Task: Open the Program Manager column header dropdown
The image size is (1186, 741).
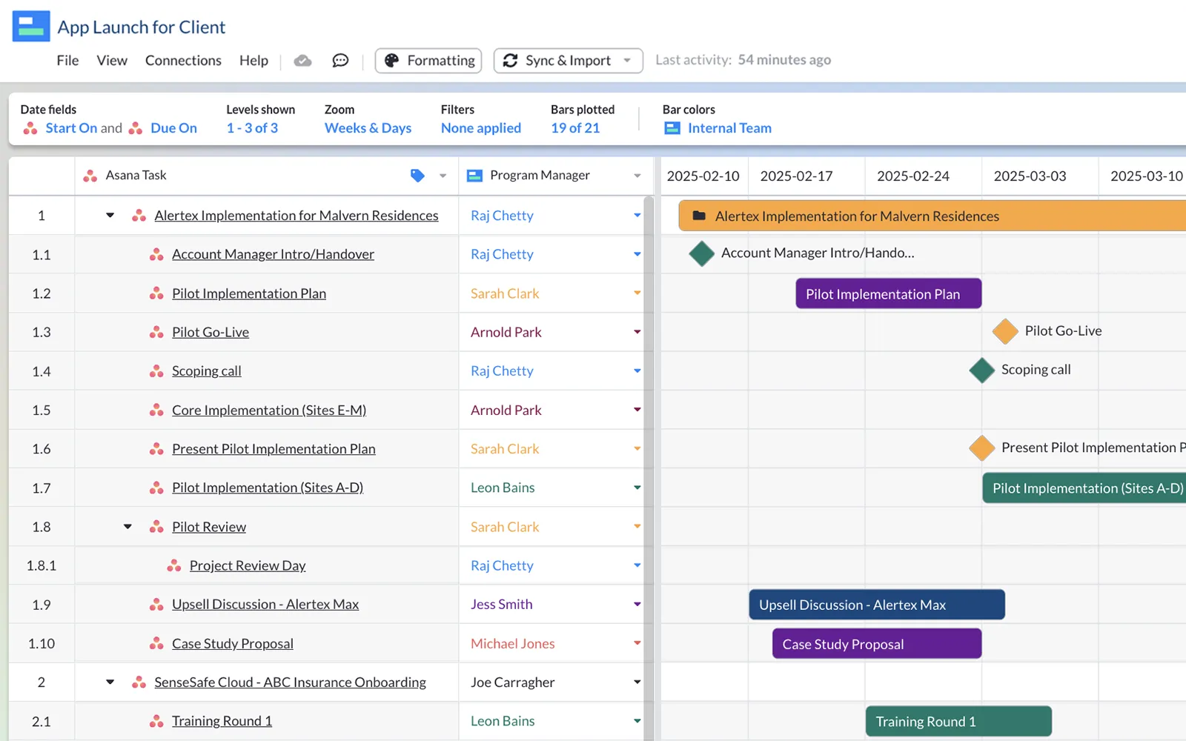Action: [x=637, y=176]
